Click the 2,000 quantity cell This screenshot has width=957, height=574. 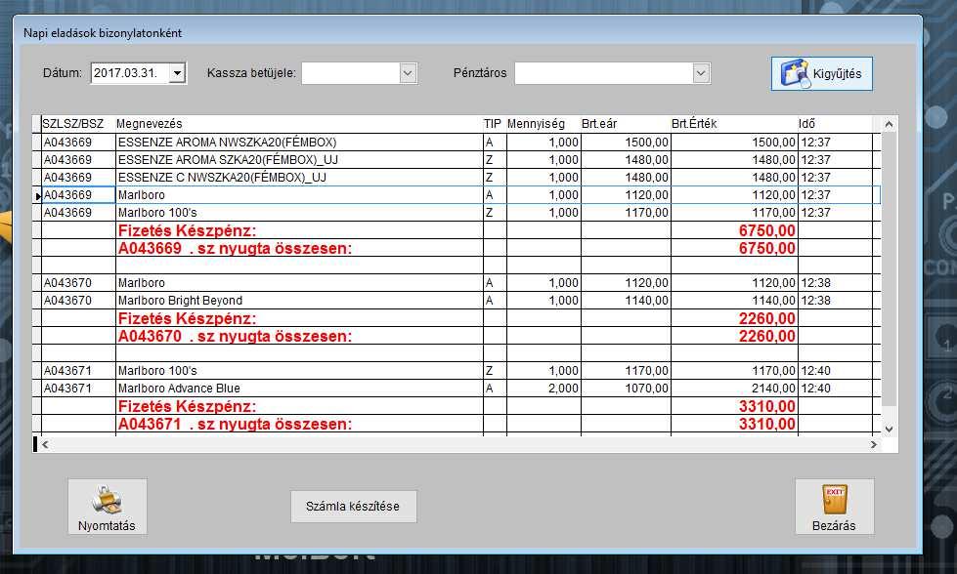pyautogui.click(x=544, y=389)
